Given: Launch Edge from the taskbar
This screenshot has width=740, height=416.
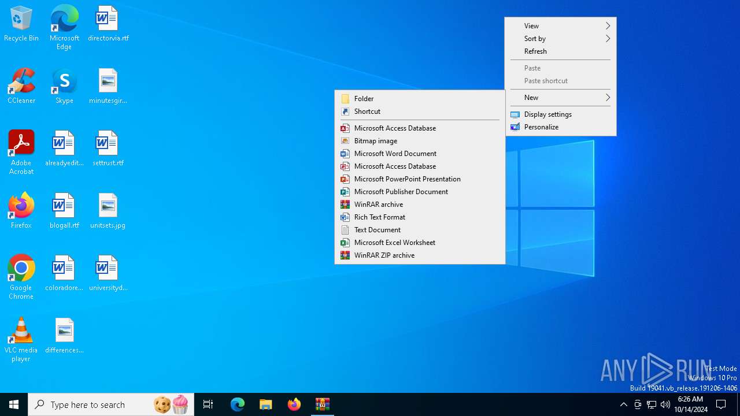Looking at the screenshot, I should (238, 404).
